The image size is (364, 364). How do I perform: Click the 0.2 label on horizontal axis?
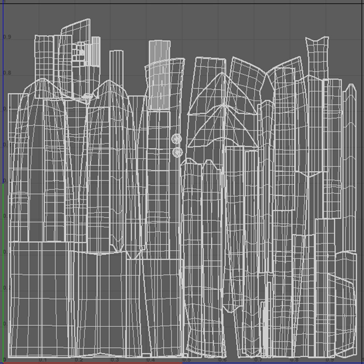point(79,360)
